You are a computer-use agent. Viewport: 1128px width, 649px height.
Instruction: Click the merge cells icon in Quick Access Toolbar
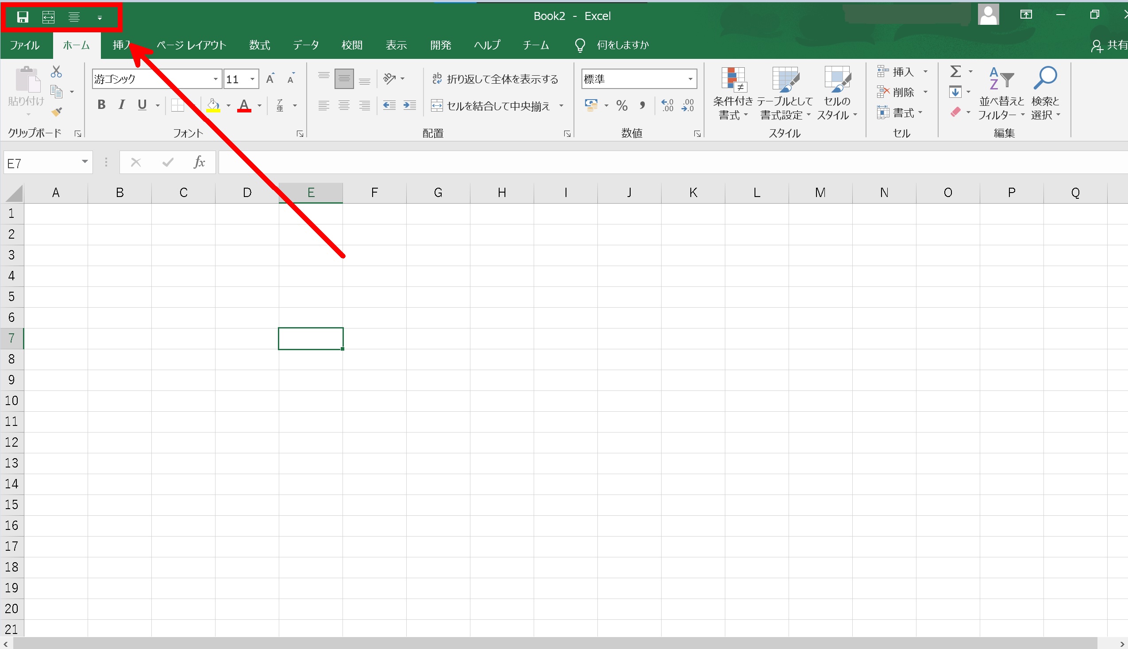coord(48,17)
